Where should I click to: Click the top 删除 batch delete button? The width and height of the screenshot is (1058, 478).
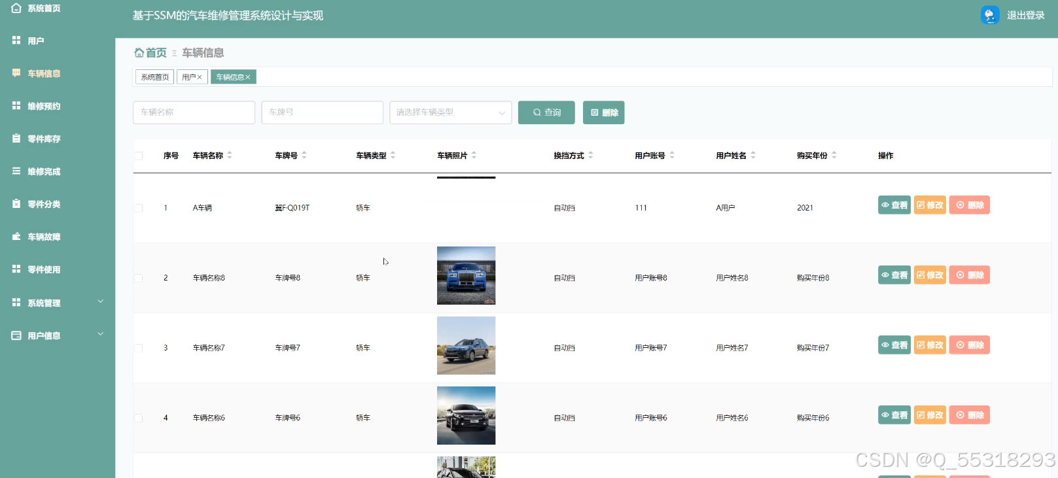pos(604,112)
